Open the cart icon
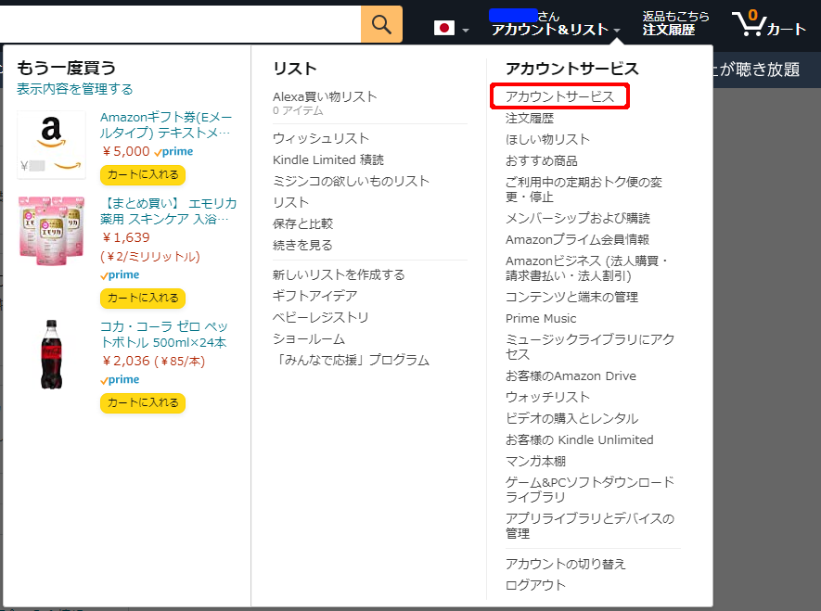 click(768, 24)
